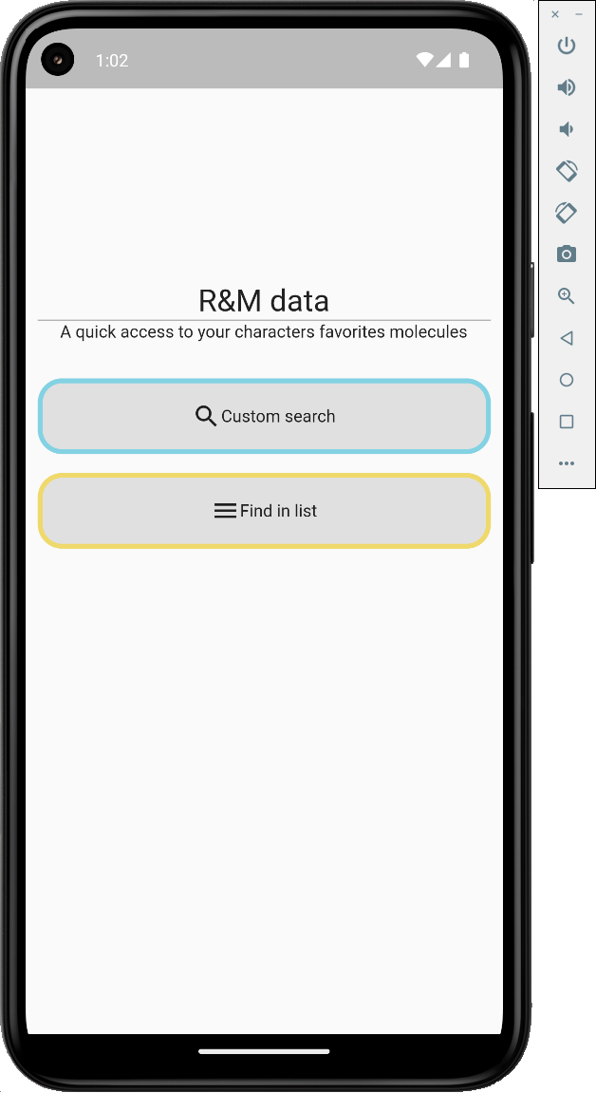The width and height of the screenshot is (596, 1093).
Task: Tap the Android back triangle button
Action: click(567, 338)
